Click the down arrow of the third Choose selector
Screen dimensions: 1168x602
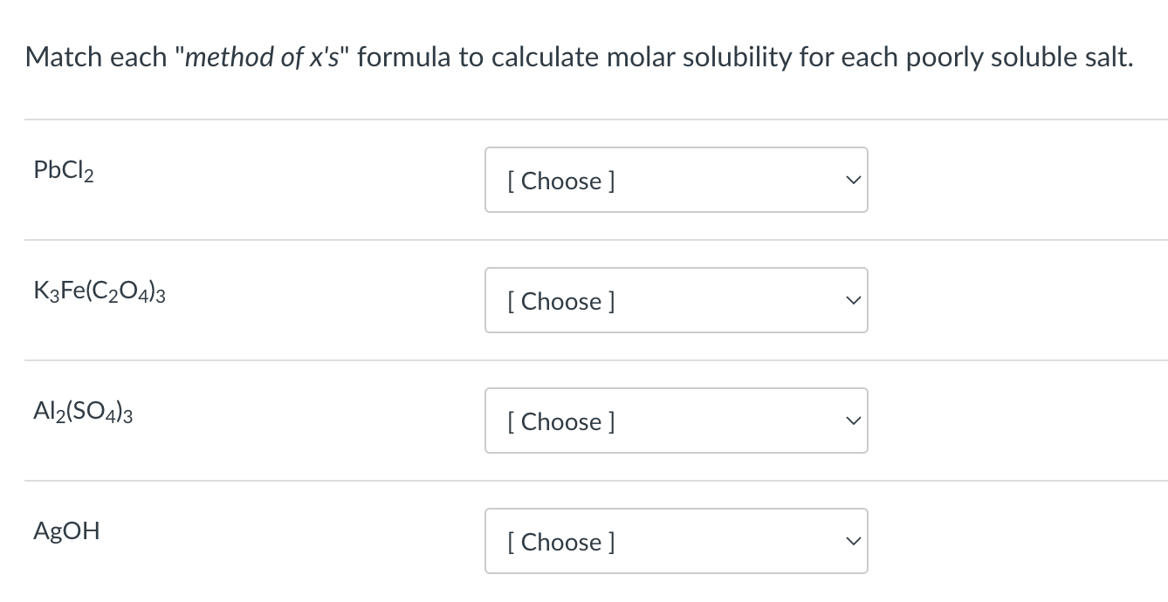point(852,421)
